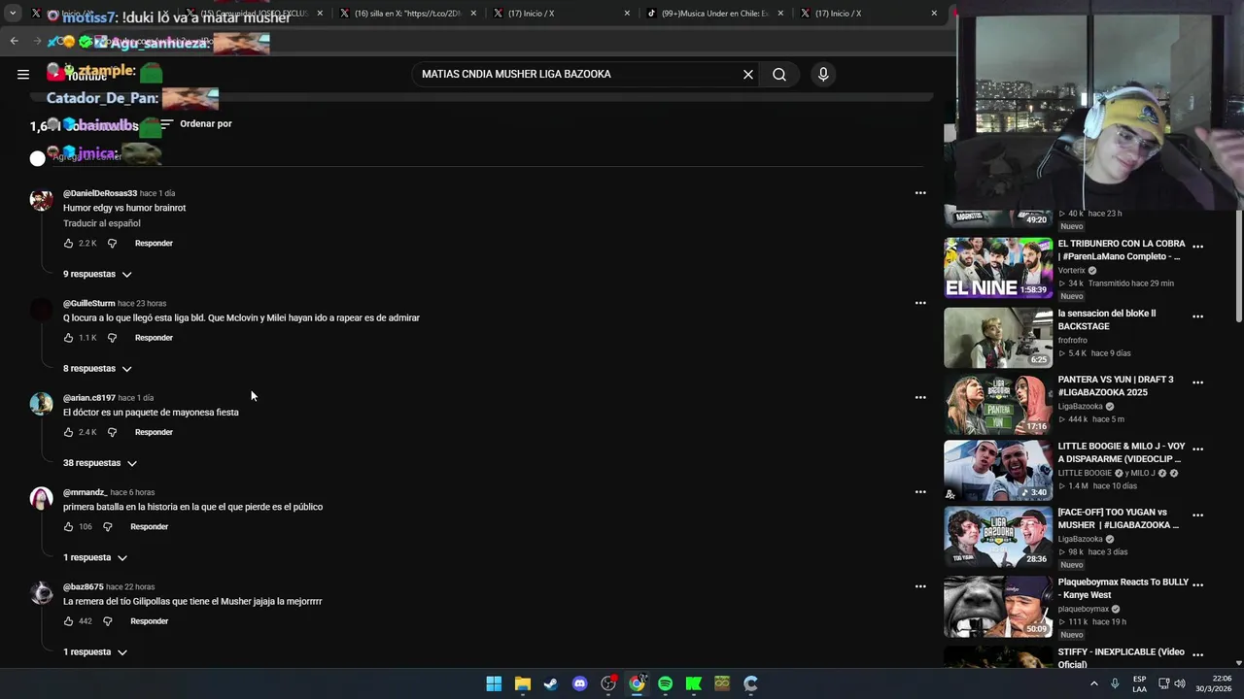Open more actions for Plaqueboymax Reacts video
The image size is (1244, 699).
(x=1197, y=584)
